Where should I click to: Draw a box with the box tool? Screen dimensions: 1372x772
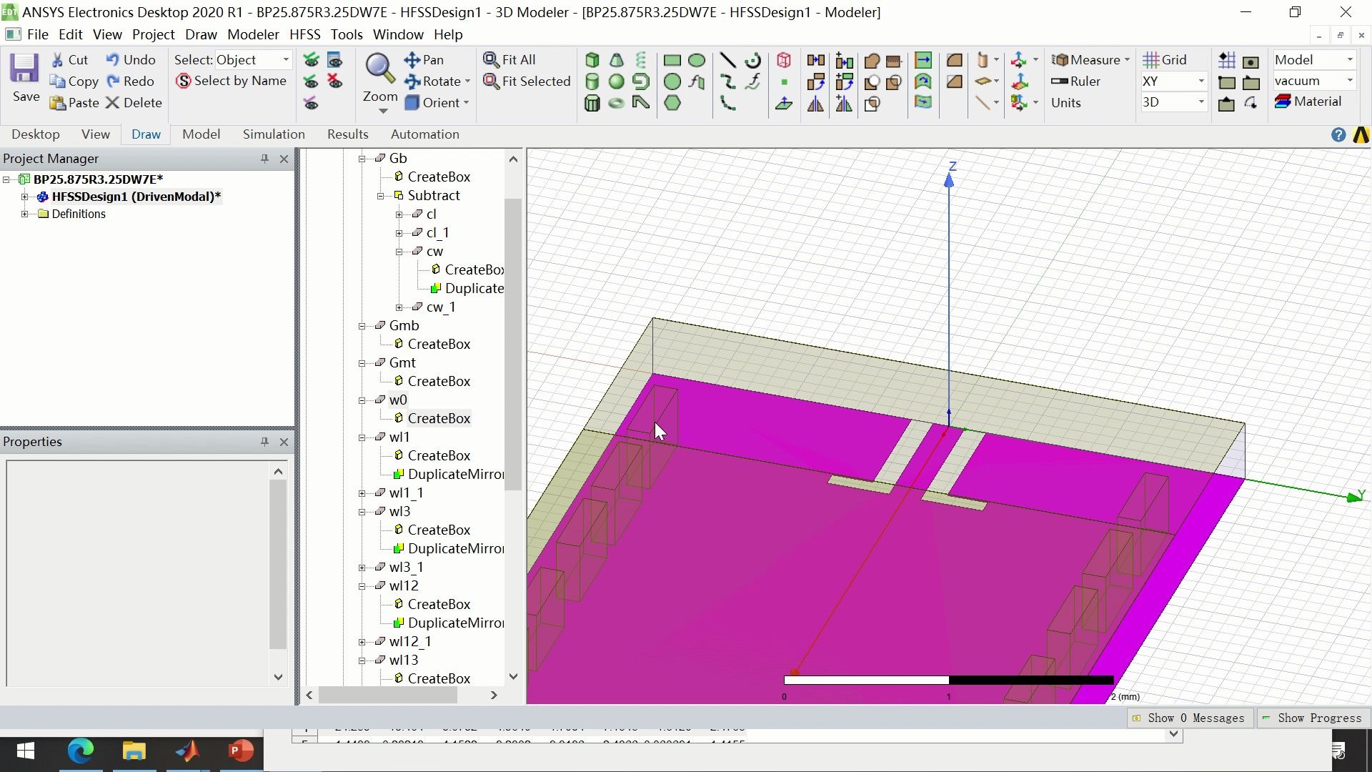(x=592, y=60)
